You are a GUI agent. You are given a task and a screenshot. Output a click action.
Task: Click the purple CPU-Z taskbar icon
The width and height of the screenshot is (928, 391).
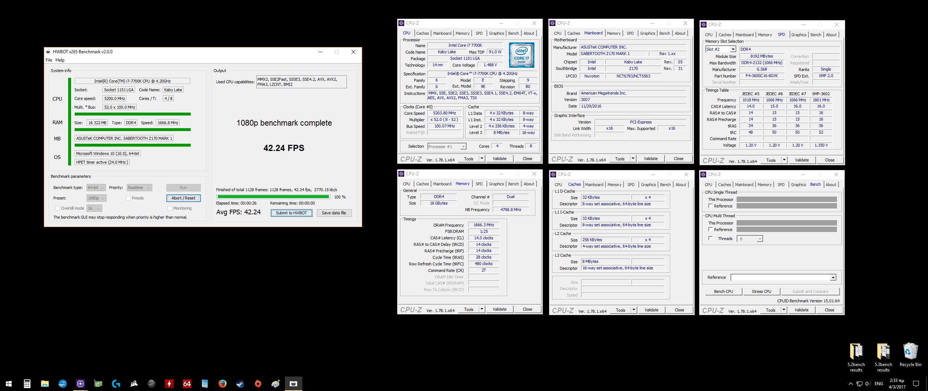tap(80, 384)
